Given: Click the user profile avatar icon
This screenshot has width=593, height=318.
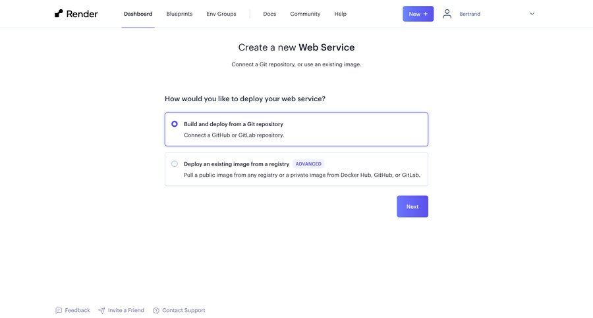Looking at the screenshot, I should point(447,14).
